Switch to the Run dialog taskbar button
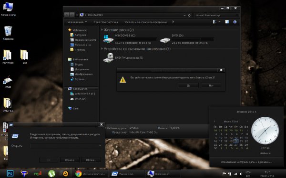Image resolution: width=286 pixels, height=178 pixels. 126,174
